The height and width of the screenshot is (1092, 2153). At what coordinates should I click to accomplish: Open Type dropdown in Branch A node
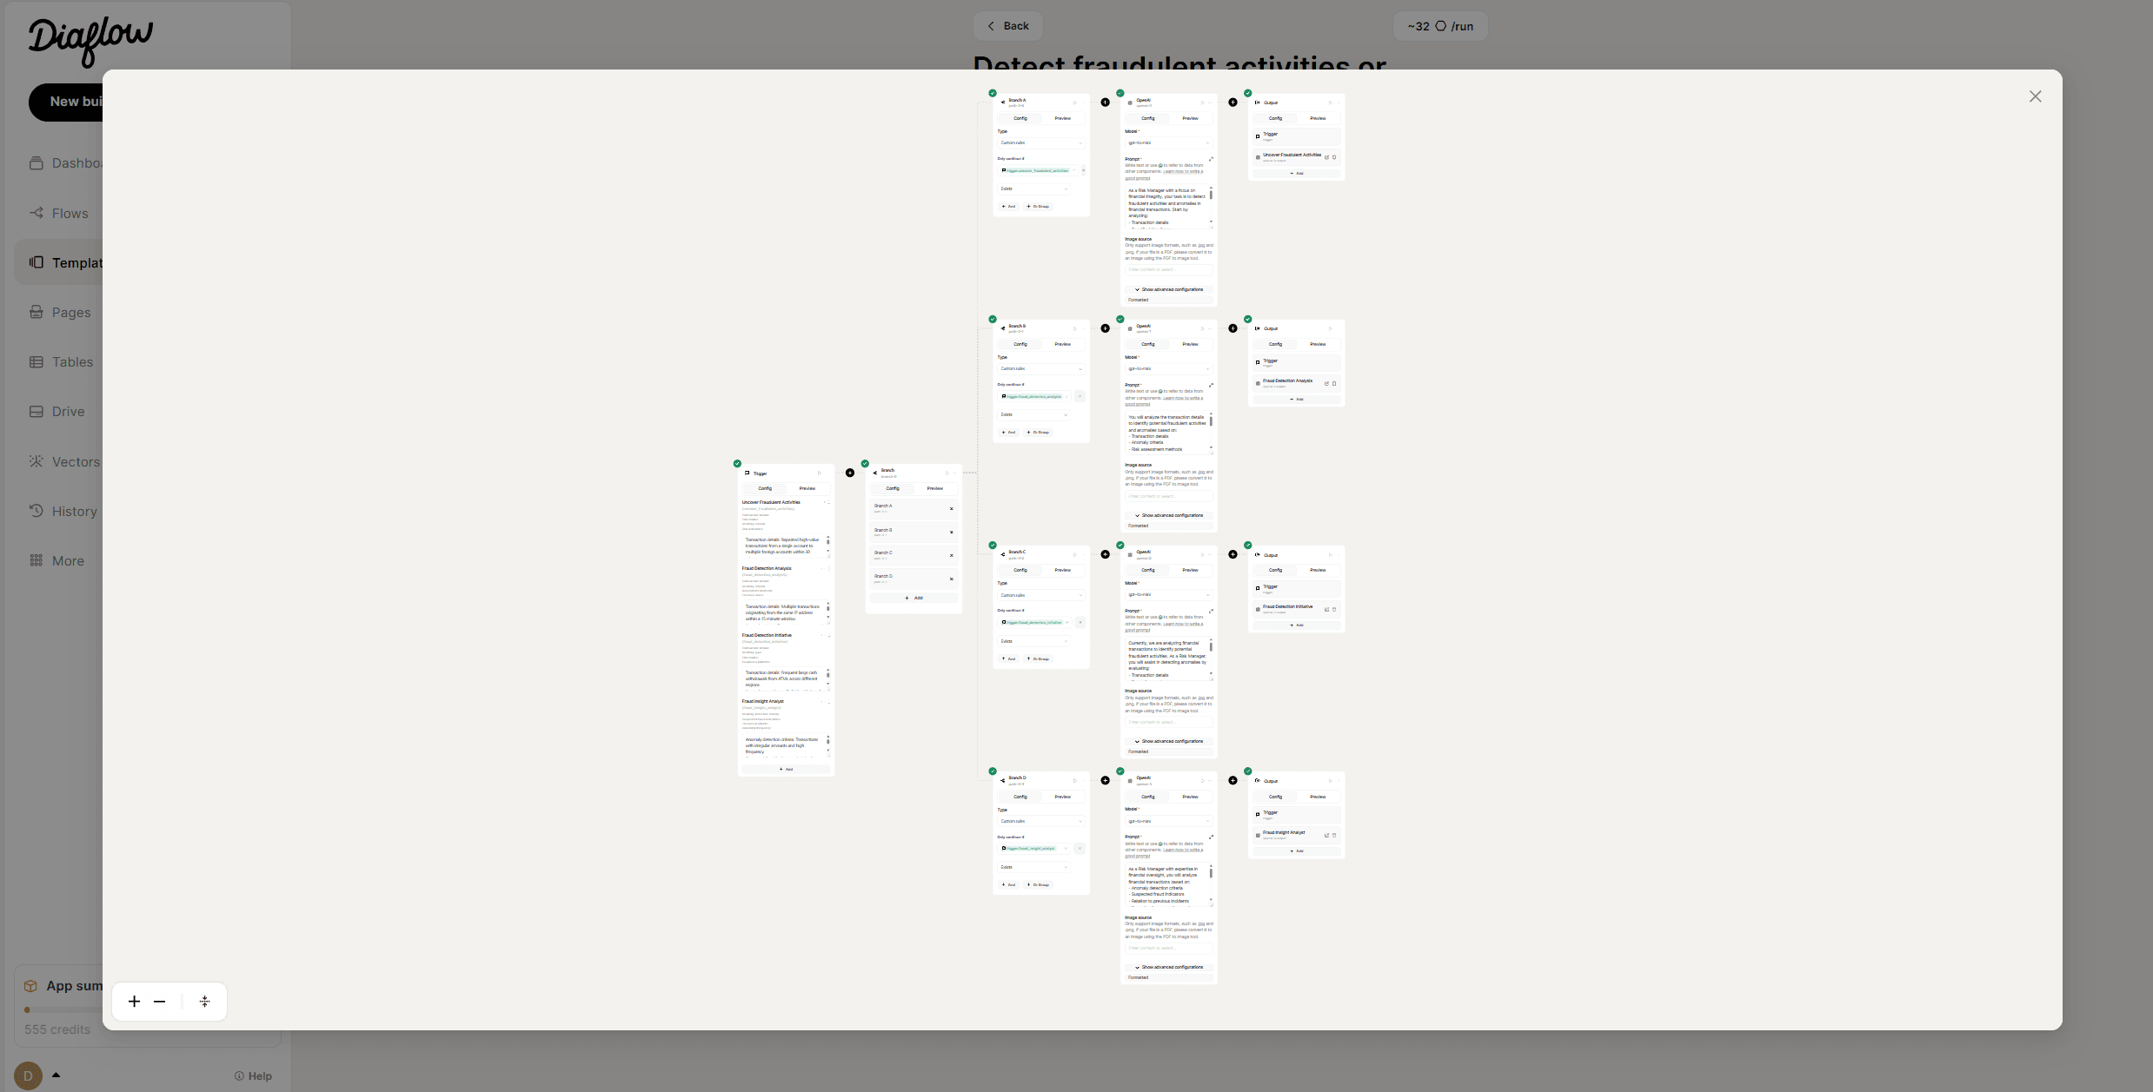point(1040,143)
